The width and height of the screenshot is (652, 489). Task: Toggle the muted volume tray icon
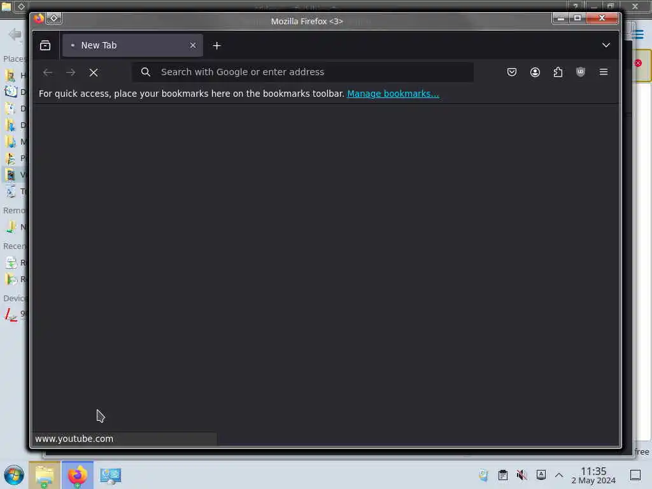pos(522,475)
